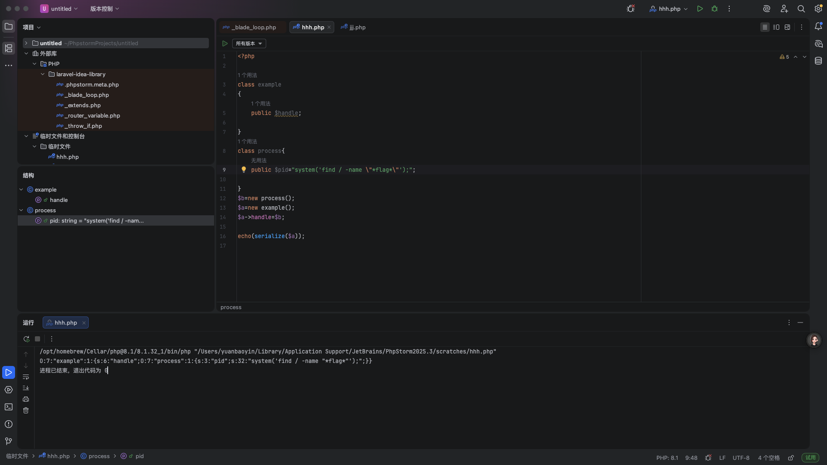Click the 试用 trial button in status bar
Image resolution: width=827 pixels, height=465 pixels.
click(x=810, y=458)
